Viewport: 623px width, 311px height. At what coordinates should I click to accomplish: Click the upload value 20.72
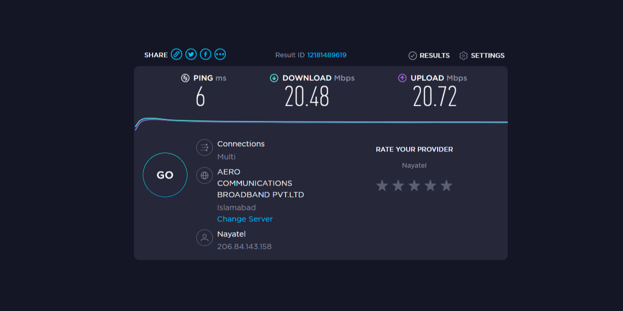coord(435,96)
